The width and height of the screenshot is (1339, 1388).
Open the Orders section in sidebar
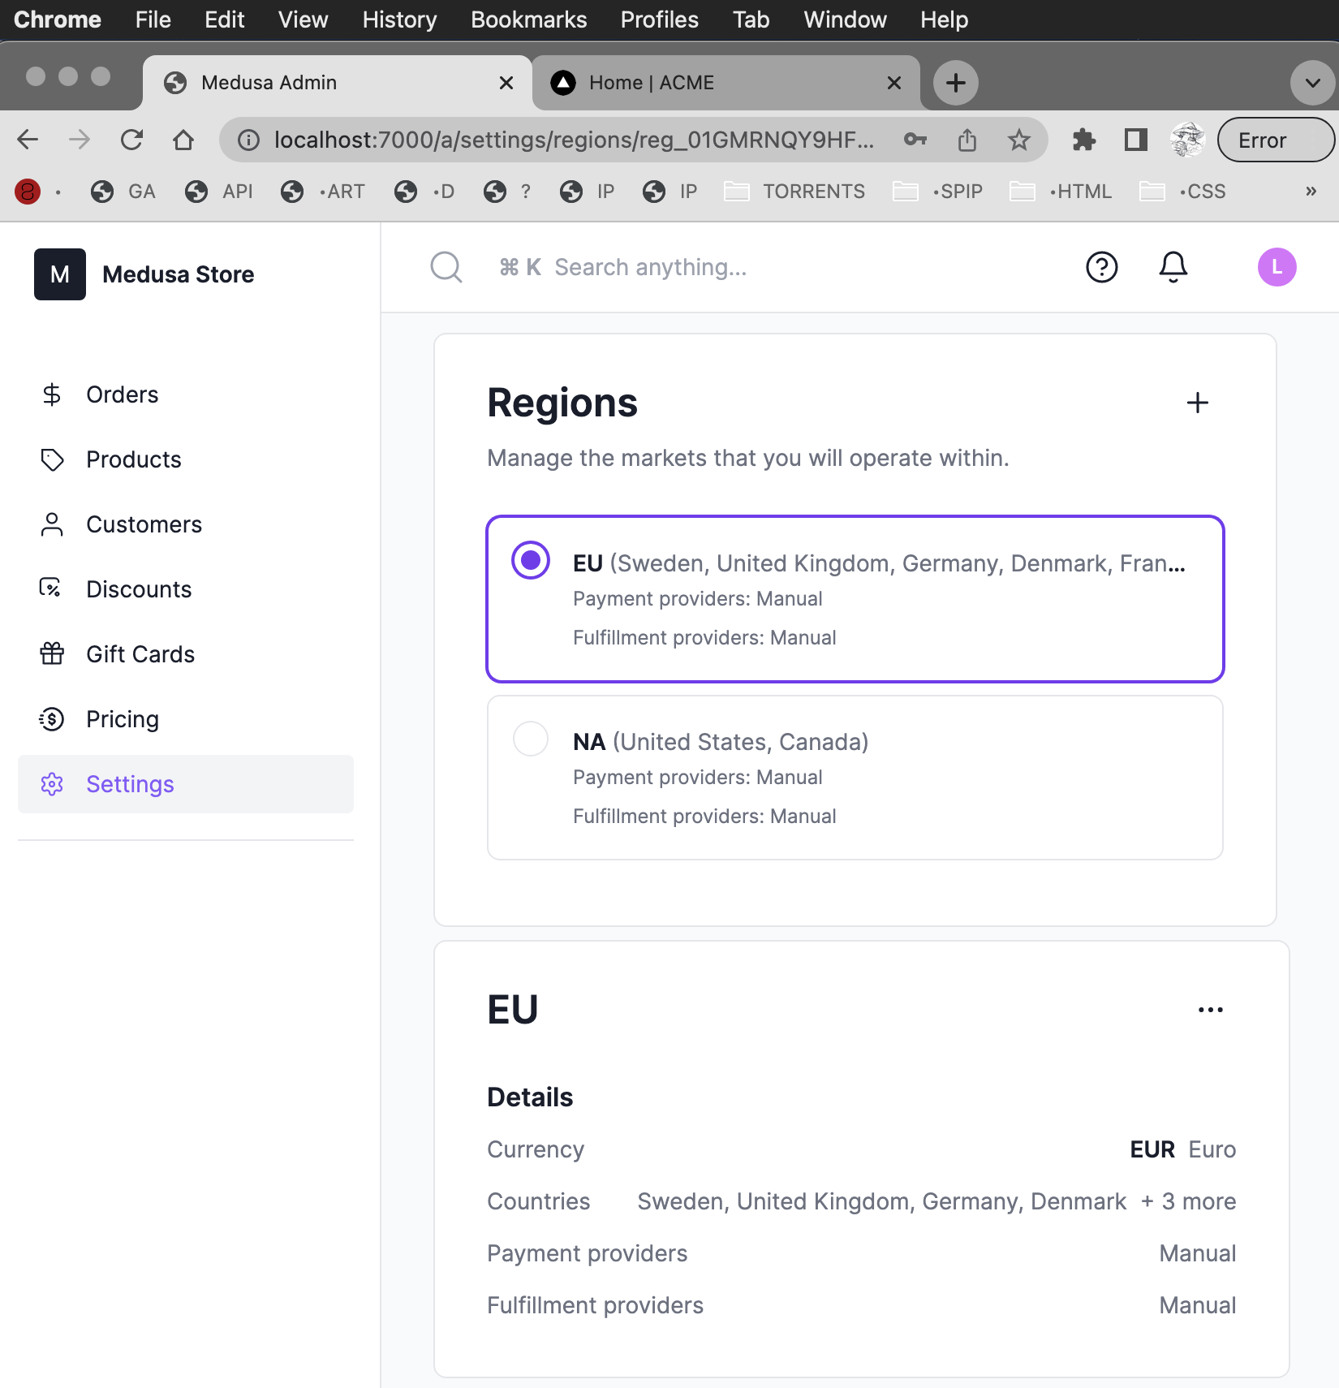122,394
